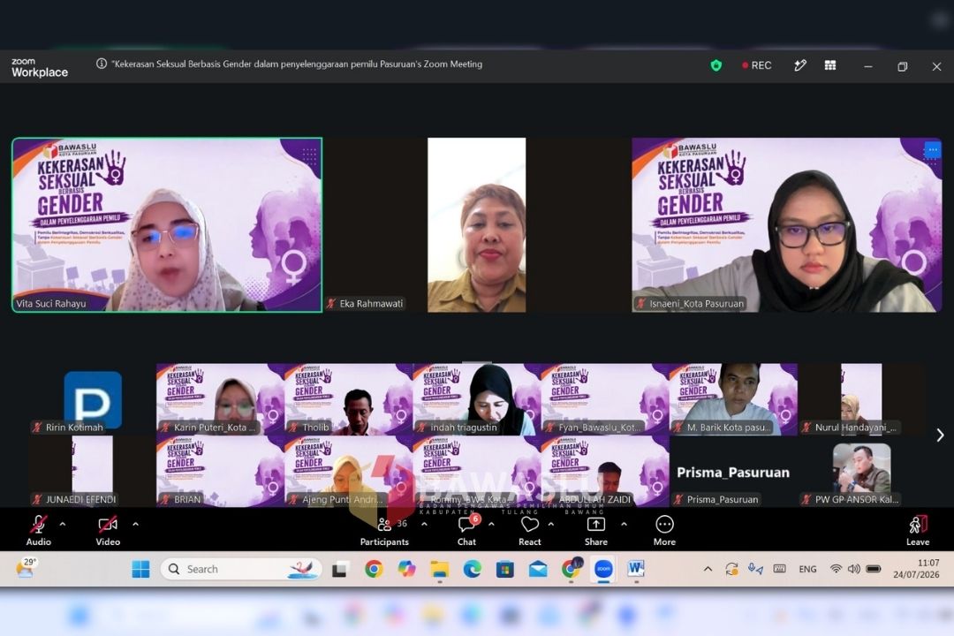Open the Windows Start menu
The height and width of the screenshot is (636, 954).
[140, 569]
